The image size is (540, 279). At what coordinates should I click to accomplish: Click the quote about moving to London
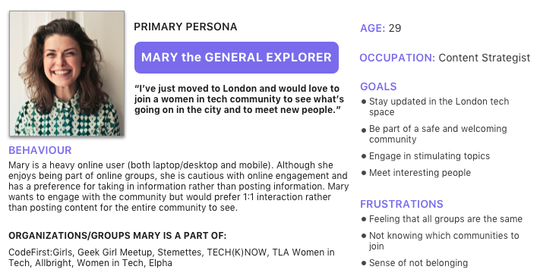tap(239, 99)
